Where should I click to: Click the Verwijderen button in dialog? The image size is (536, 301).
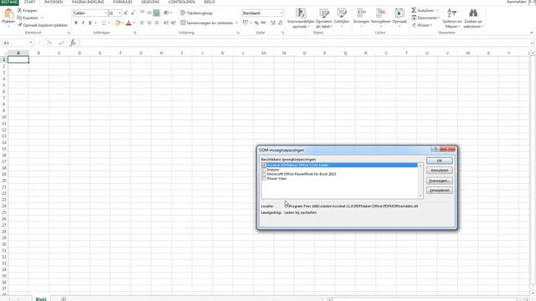coord(439,191)
